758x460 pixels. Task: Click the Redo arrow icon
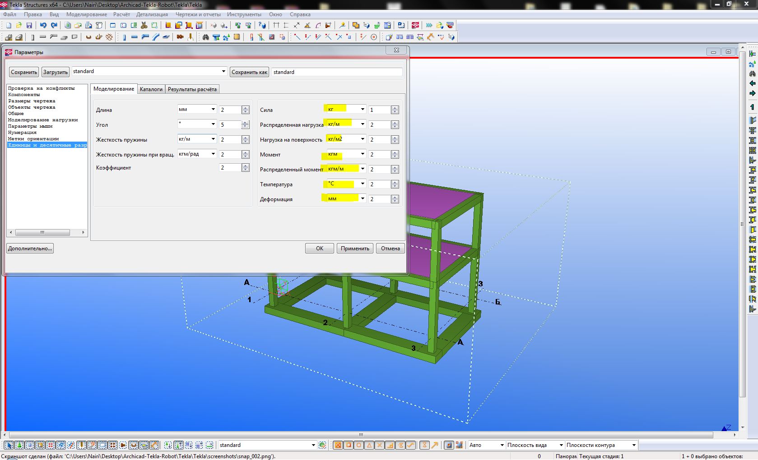click(54, 25)
